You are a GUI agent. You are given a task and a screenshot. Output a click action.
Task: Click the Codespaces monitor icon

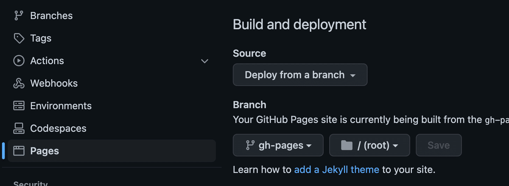(19, 128)
